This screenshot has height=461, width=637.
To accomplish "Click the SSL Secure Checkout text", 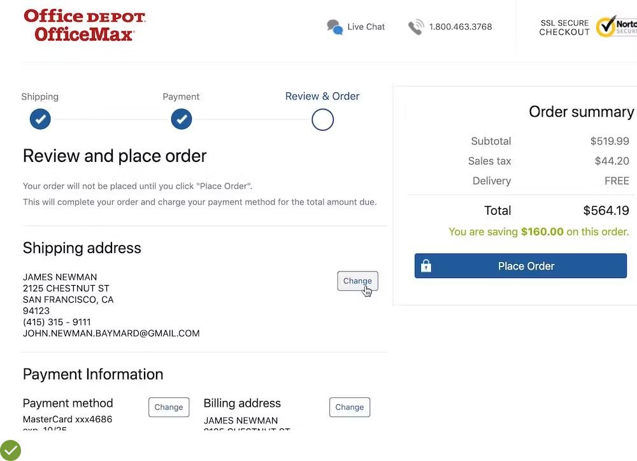I will (x=564, y=27).
